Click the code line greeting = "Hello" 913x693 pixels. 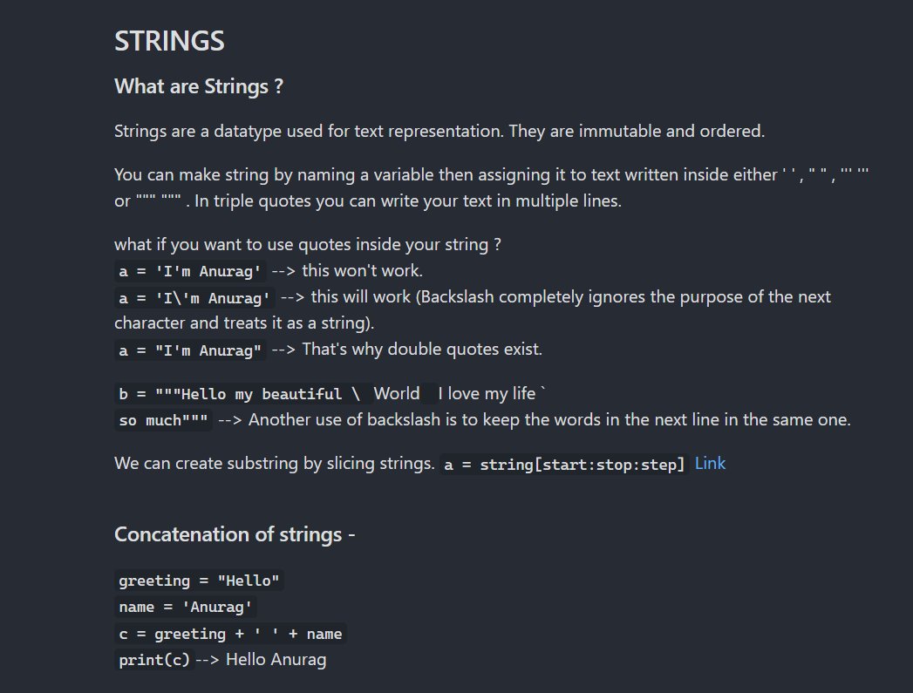point(199,581)
